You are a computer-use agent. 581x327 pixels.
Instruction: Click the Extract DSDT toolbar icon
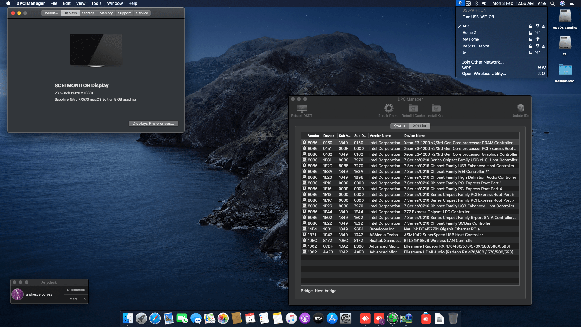pyautogui.click(x=302, y=108)
